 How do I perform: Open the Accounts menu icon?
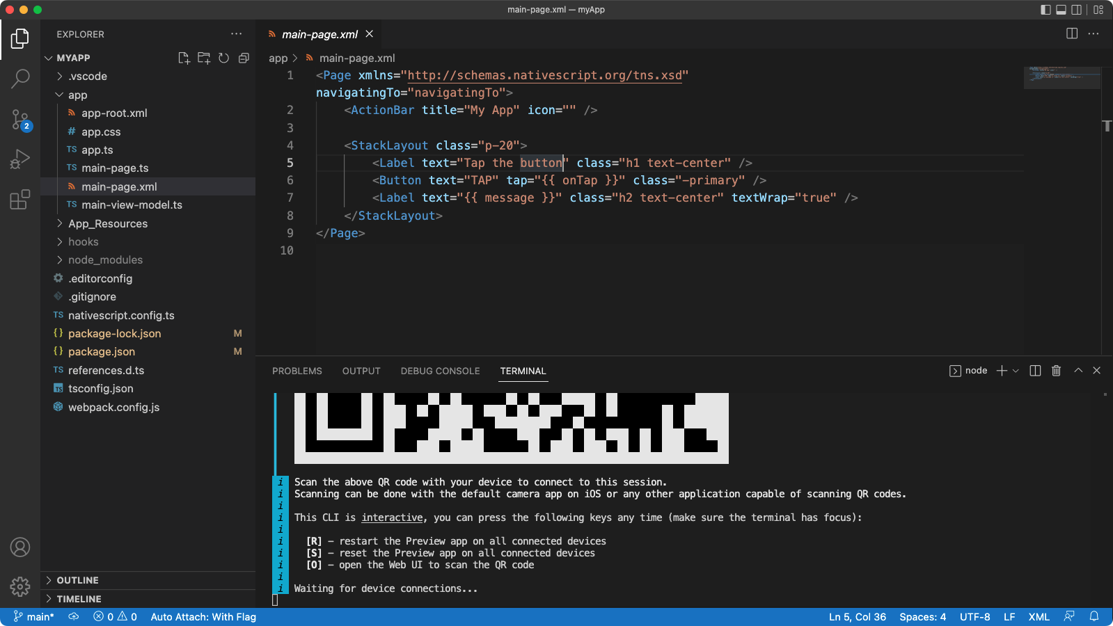(20, 547)
